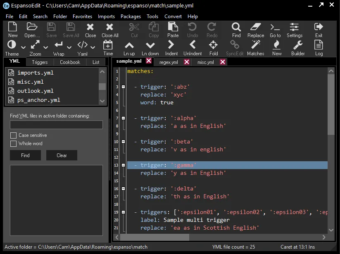Collapse the fold marker on line 19
The height and width of the screenshot is (254, 340).
[x=123, y=212]
